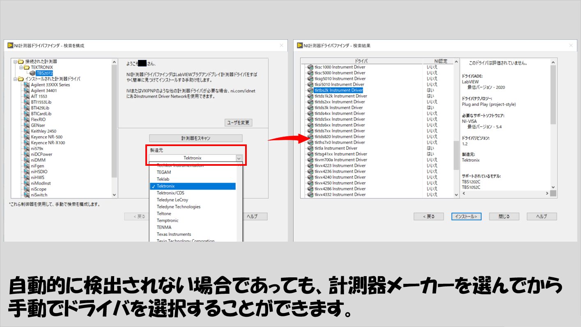Click the tktsg41xx Instrument Driver icon
The width and height of the screenshot is (581, 327).
(x=310, y=154)
